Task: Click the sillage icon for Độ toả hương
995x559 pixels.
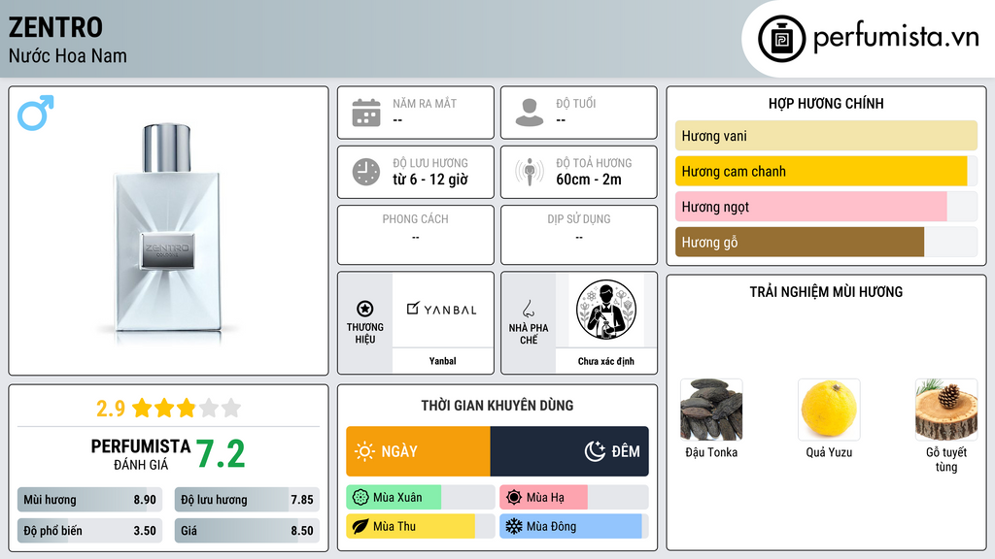Action: pos(530,172)
